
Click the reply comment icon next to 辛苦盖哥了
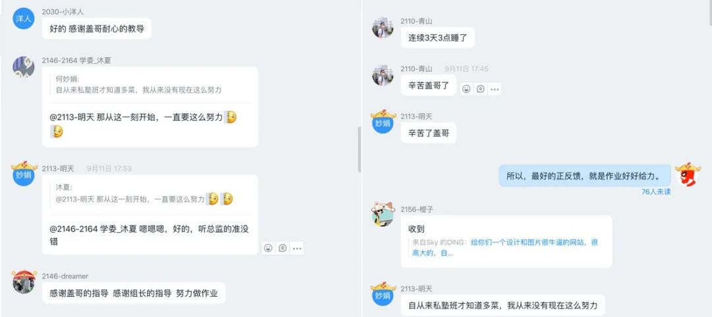(481, 89)
